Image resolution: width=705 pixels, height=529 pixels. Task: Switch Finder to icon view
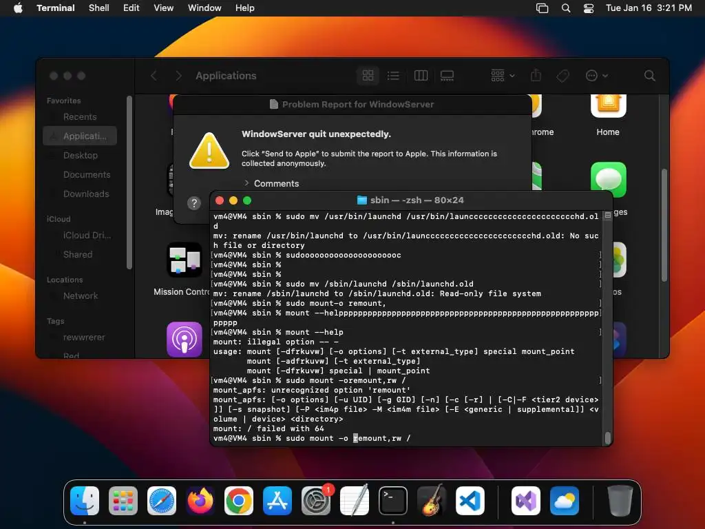[368, 76]
